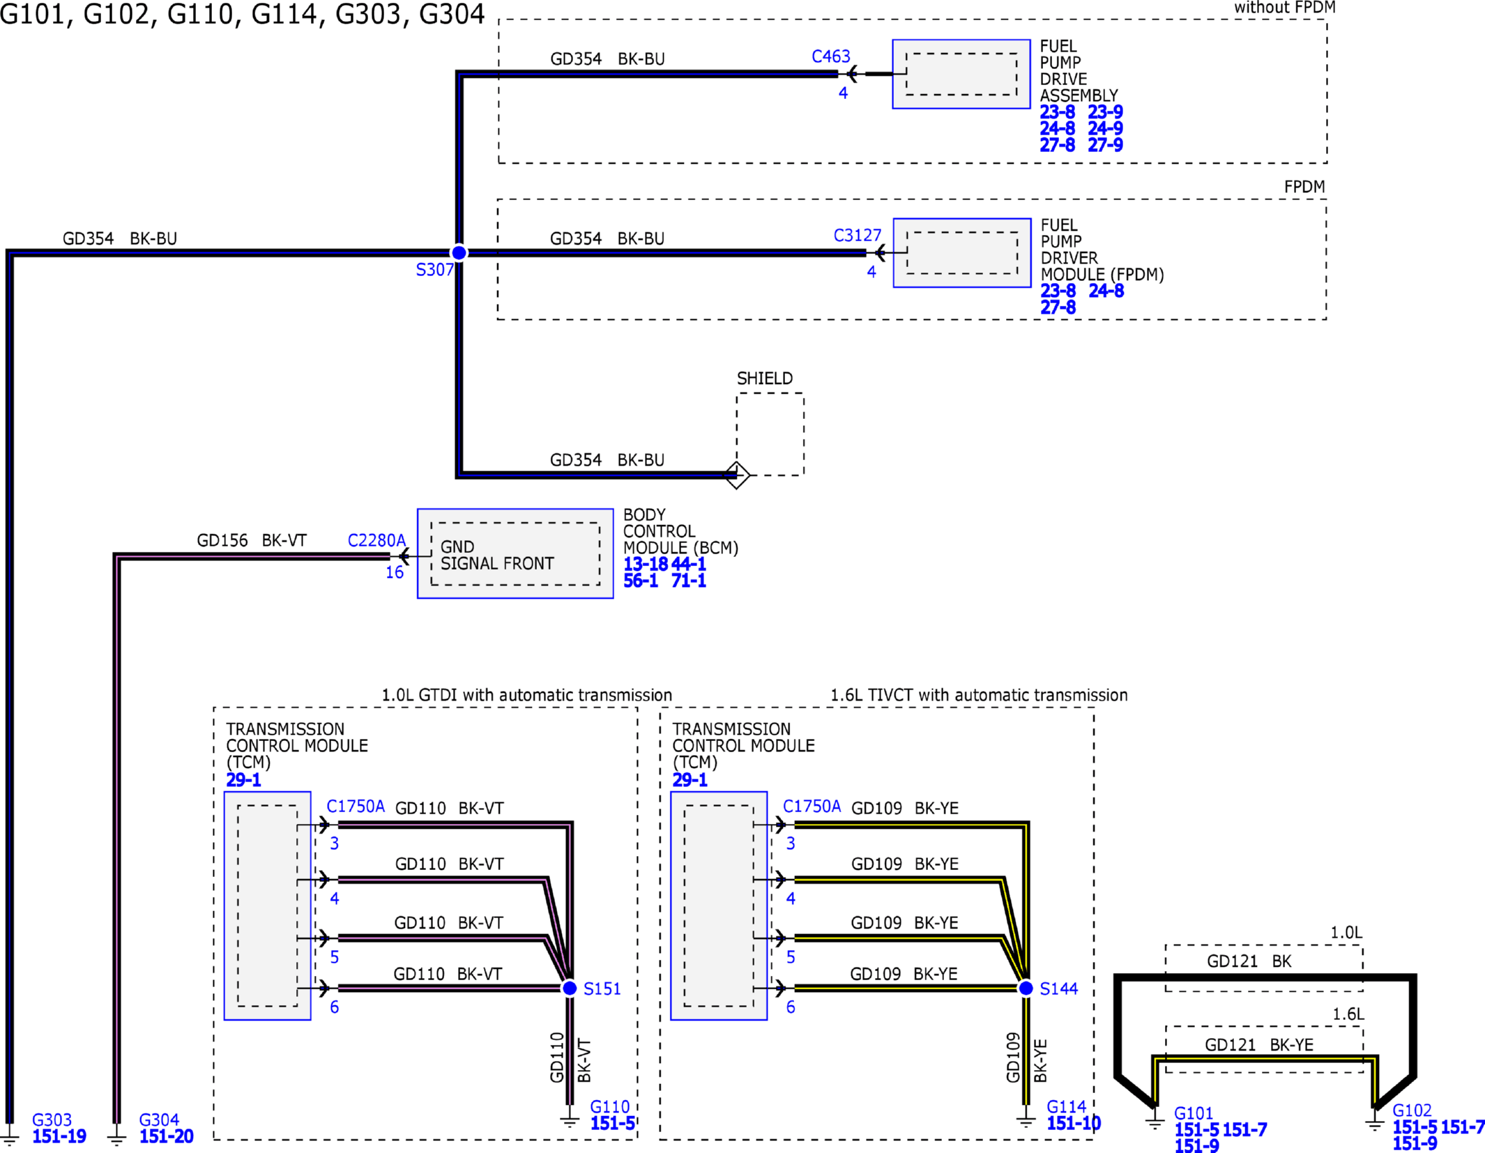Follow the 29-1 link under 1.0L TCM
The image size is (1485, 1153).
pyautogui.click(x=243, y=780)
